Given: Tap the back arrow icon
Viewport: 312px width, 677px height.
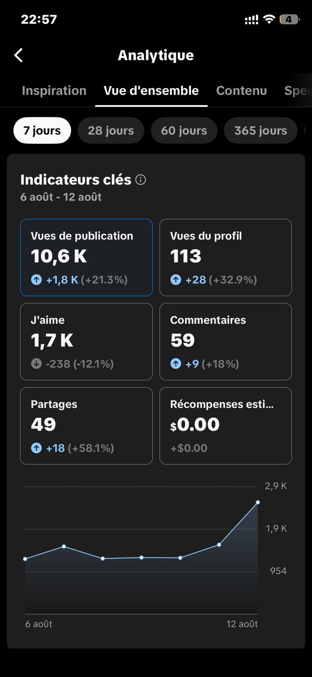Looking at the screenshot, I should [x=18, y=55].
